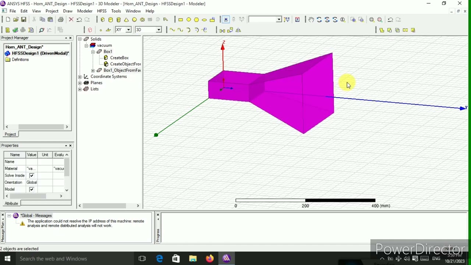Collapse the Solids tree node
Screen dimensions: 471x265
80,39
